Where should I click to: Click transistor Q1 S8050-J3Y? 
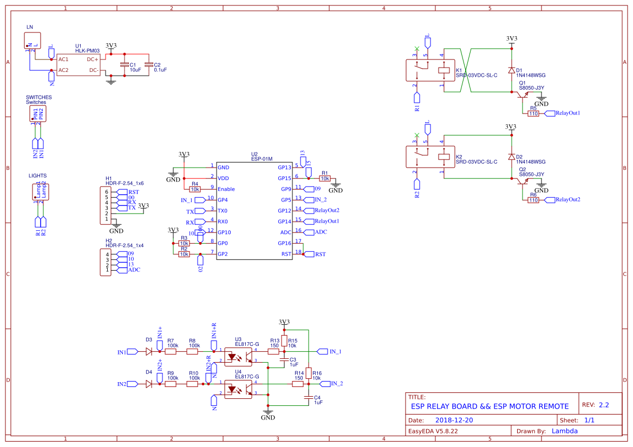(523, 96)
